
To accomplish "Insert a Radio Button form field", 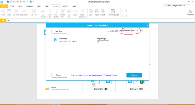I will click(x=56, y=13).
